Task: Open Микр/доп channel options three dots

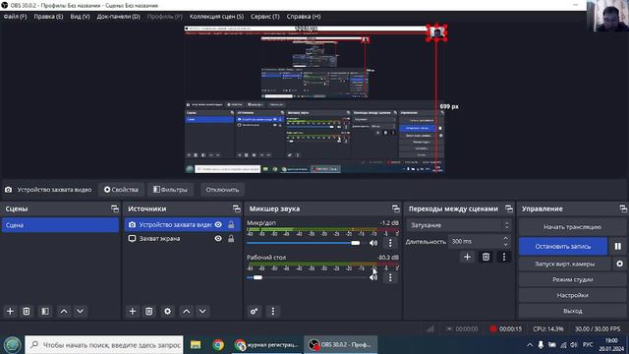Action: coord(390,243)
